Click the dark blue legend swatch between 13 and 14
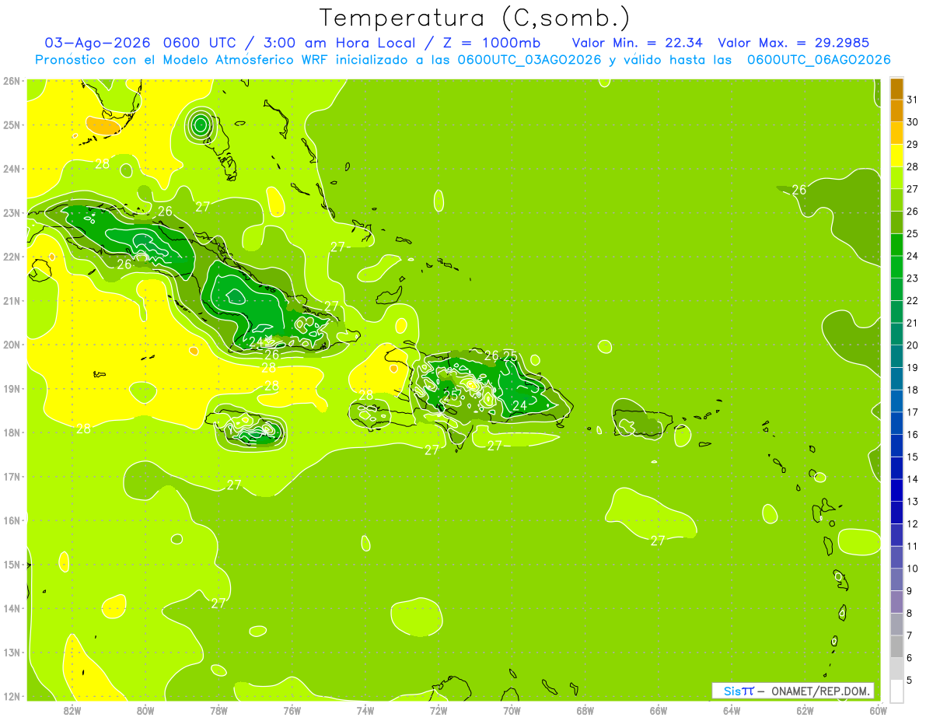Viewport: 933px width, 721px height. click(896, 490)
